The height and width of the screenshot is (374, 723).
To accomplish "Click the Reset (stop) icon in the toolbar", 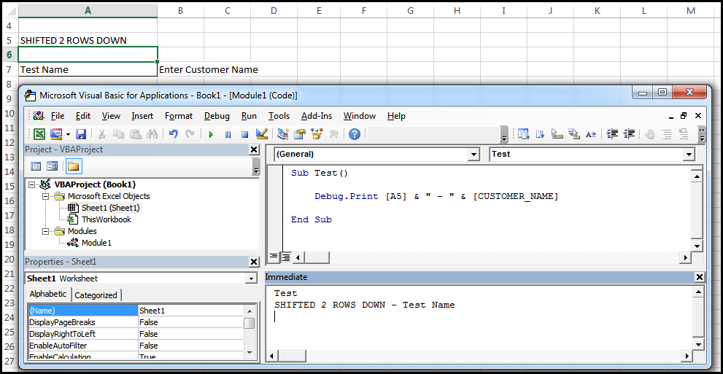I will 244,134.
